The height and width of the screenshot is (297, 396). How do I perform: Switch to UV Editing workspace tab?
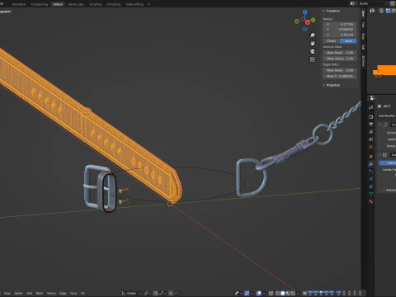click(113, 4)
